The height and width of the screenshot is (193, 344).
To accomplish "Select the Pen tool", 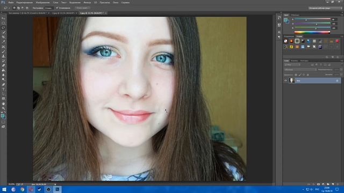I will [3, 85].
